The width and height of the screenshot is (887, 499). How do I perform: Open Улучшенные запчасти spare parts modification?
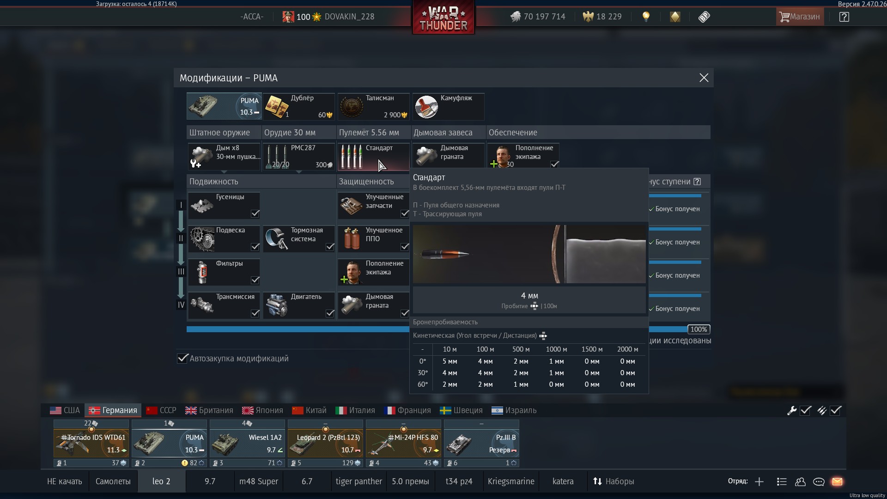373,205
